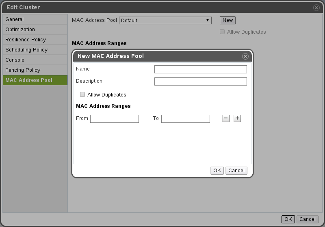Close the New MAC Address Pool dialog

245,56
